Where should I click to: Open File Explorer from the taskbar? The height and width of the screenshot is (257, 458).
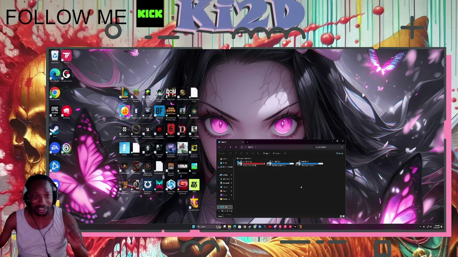[230, 227]
